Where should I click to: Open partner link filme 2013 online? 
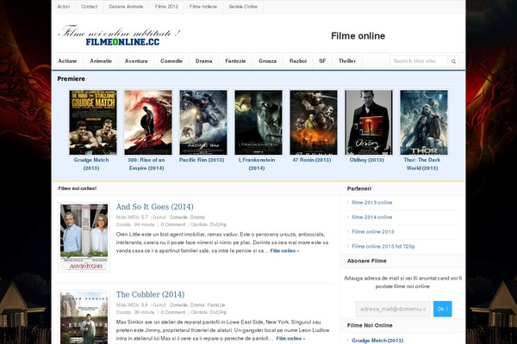(372, 202)
